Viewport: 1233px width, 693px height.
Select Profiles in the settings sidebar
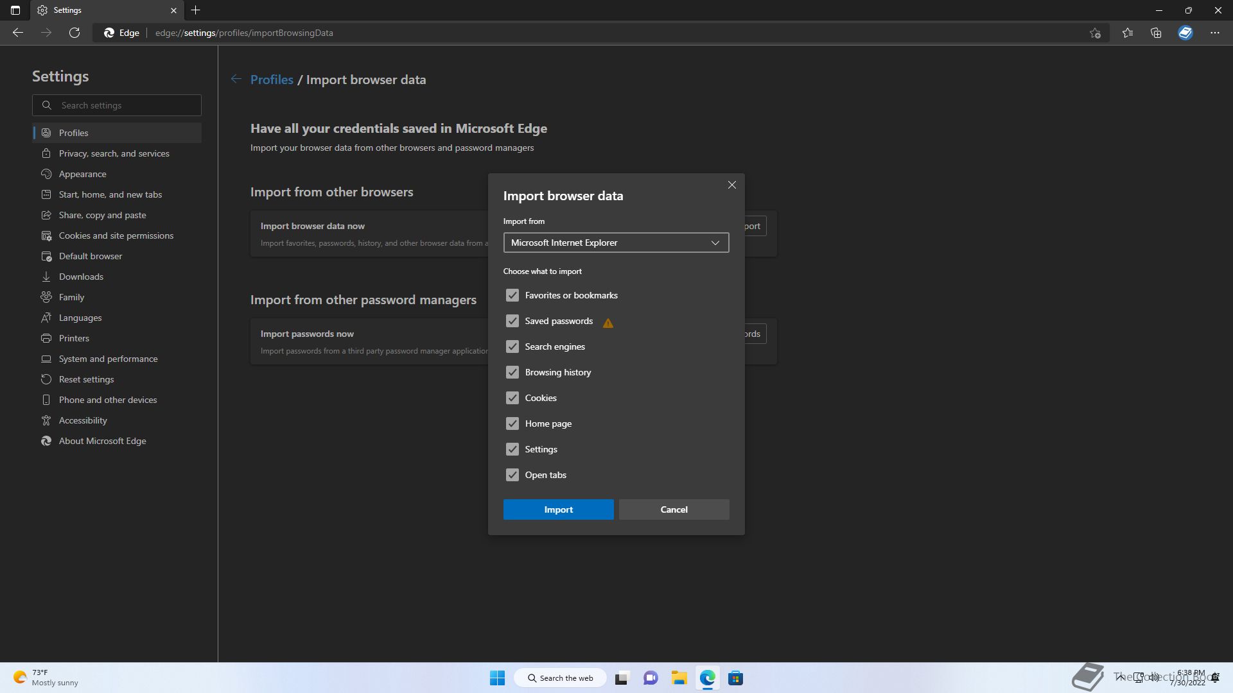tap(117, 133)
